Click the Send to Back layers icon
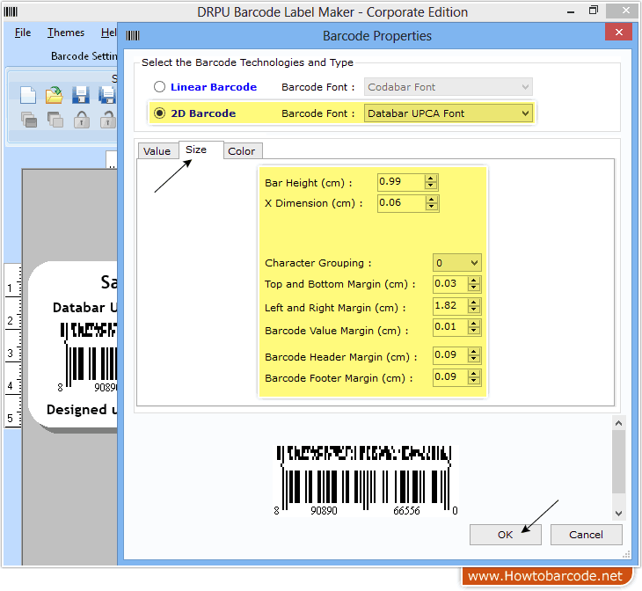Screen dimensions: 642x591 tap(55, 120)
